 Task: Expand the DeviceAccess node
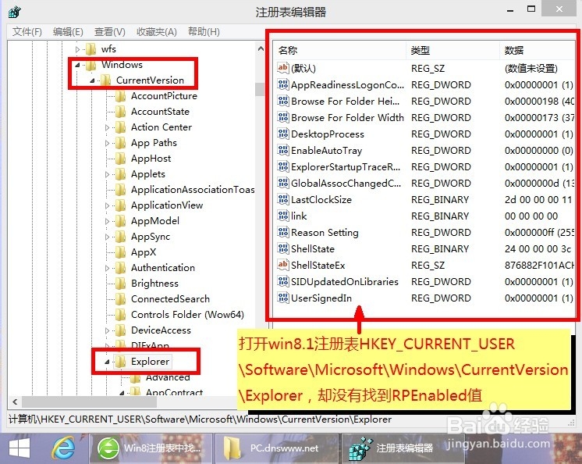[107, 330]
